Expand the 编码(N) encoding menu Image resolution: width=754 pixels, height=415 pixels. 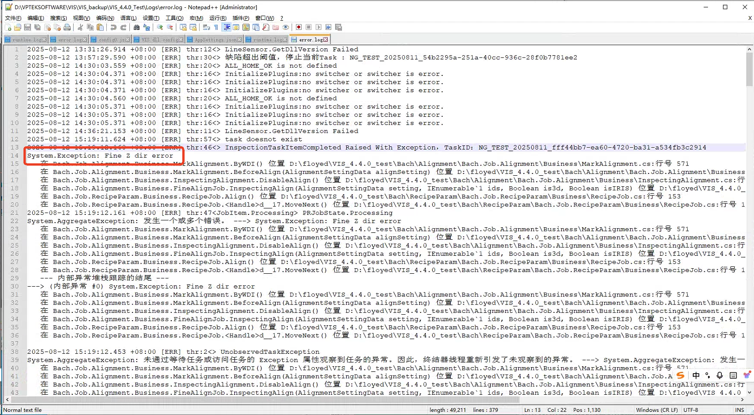click(x=105, y=18)
